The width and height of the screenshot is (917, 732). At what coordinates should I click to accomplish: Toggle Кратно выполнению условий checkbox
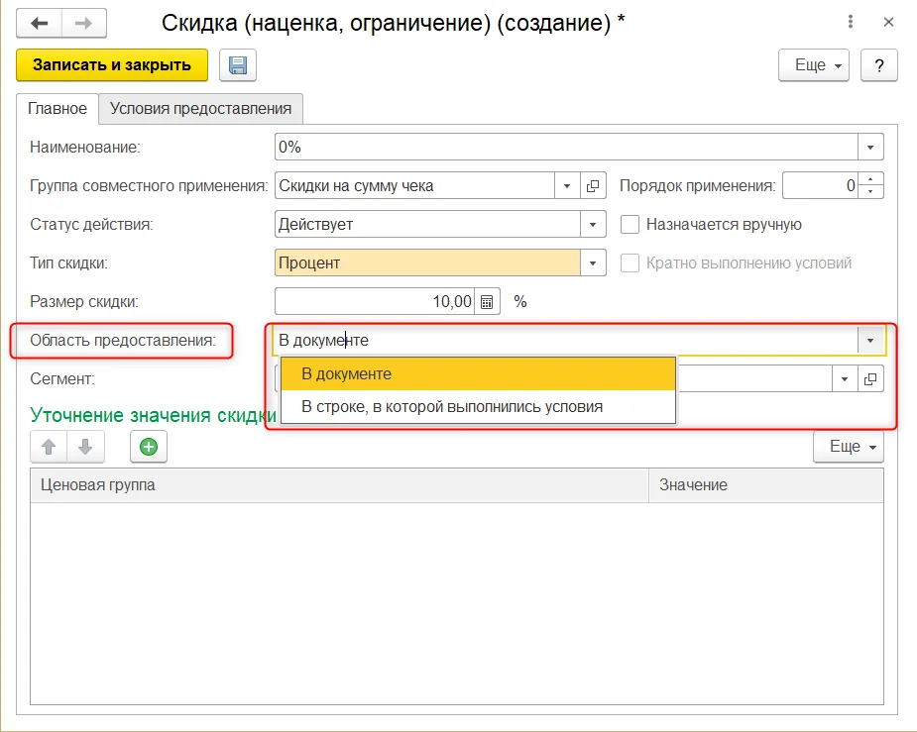(x=630, y=262)
